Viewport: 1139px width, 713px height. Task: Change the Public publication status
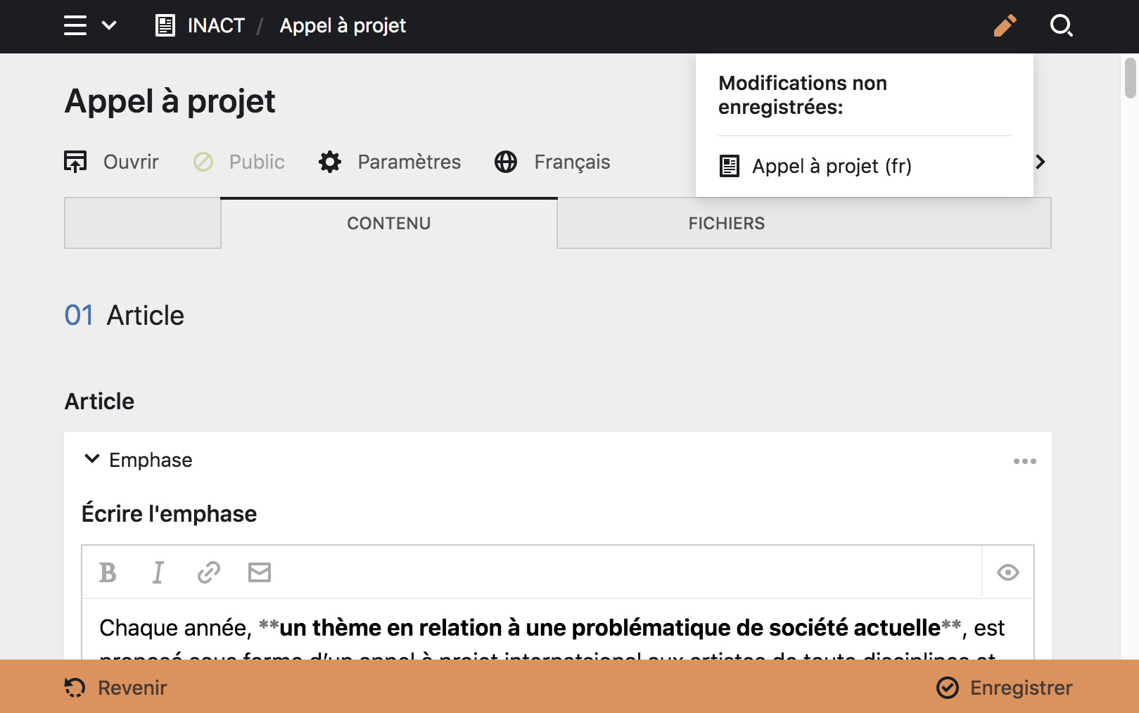click(239, 162)
